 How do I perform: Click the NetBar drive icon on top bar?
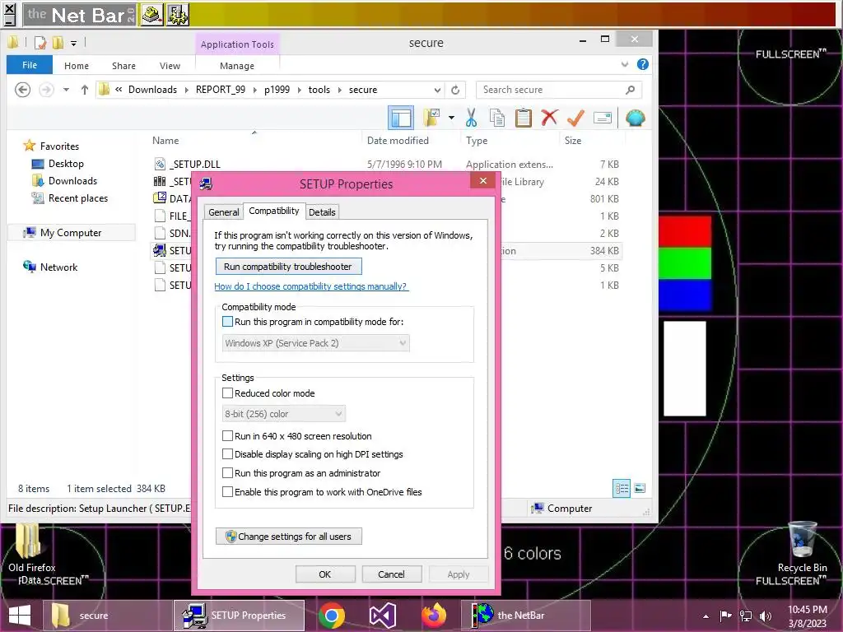point(151,15)
